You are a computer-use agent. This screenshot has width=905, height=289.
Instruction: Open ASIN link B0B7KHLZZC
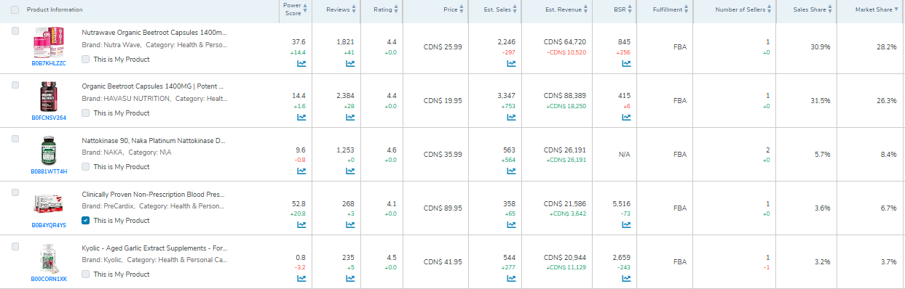pyautogui.click(x=49, y=63)
